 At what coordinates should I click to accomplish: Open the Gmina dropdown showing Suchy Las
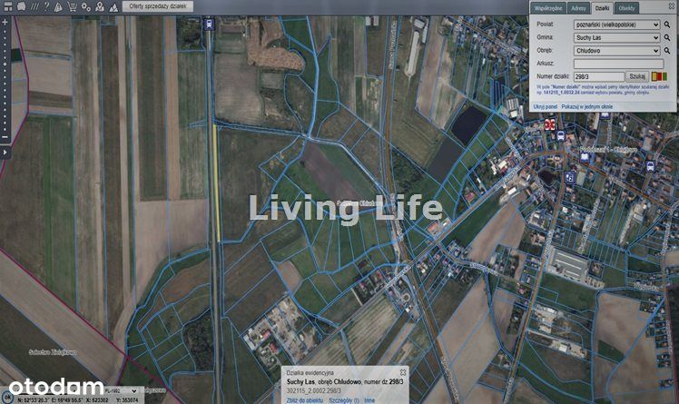click(616, 37)
